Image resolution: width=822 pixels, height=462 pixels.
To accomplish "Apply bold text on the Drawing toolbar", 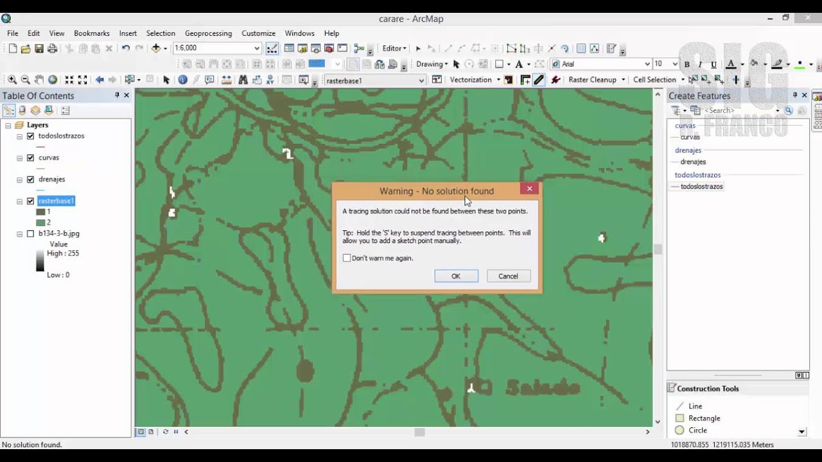I will pyautogui.click(x=686, y=64).
